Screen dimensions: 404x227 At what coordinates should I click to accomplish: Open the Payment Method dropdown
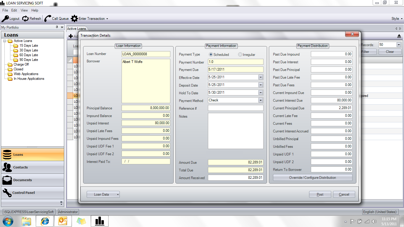tap(261, 100)
